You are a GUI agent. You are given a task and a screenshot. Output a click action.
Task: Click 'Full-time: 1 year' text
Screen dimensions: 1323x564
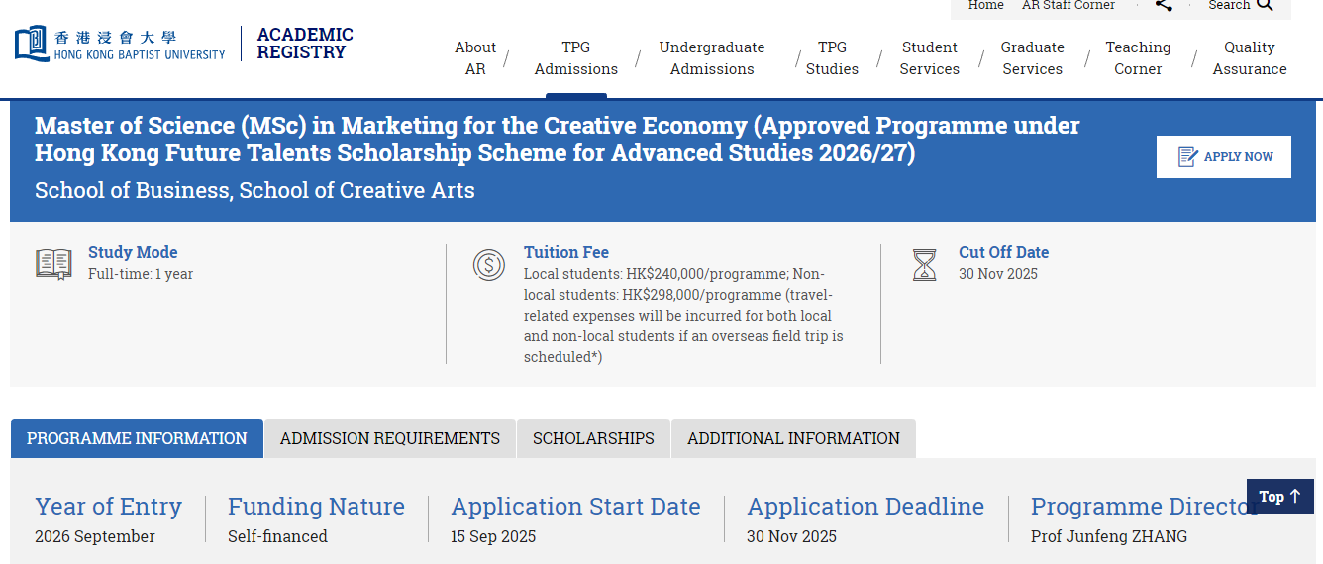(141, 274)
